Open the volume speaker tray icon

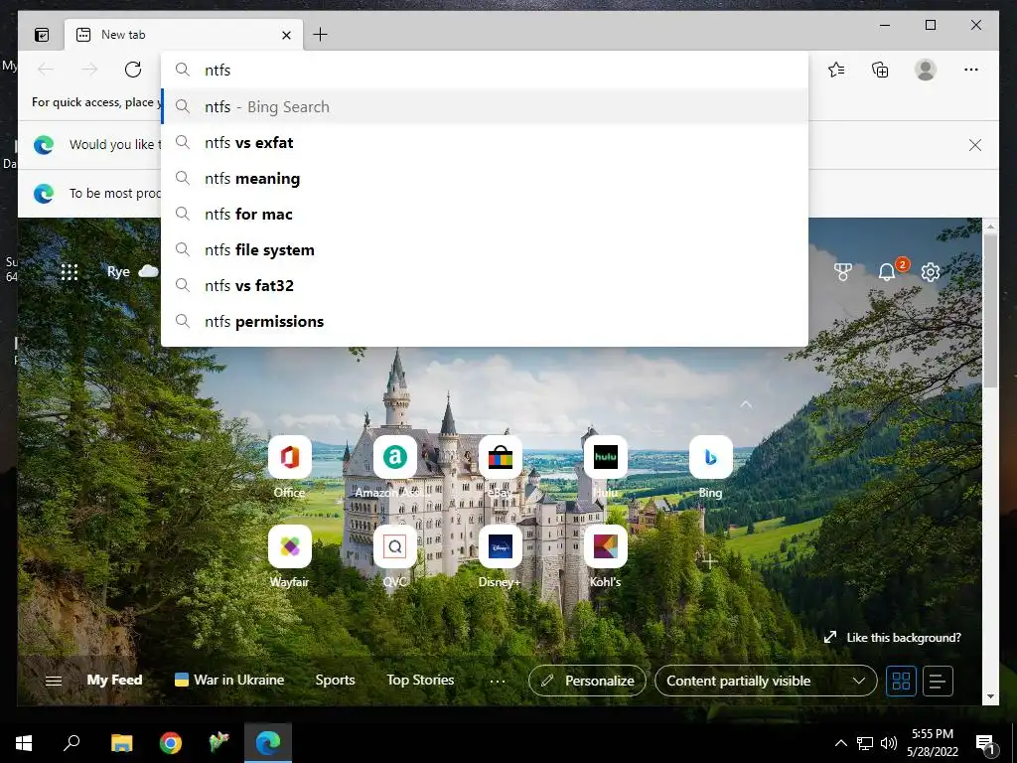[889, 743]
